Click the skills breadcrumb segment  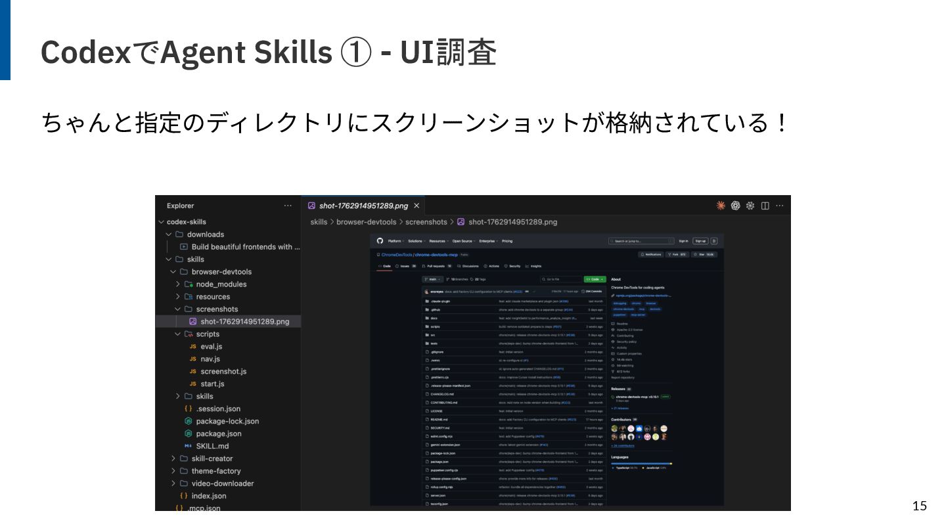coord(319,222)
